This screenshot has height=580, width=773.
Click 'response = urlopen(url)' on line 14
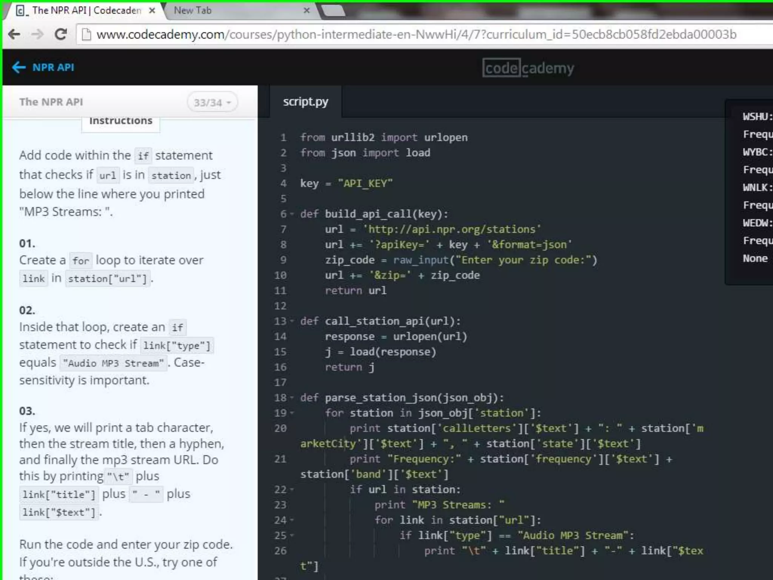click(x=396, y=336)
